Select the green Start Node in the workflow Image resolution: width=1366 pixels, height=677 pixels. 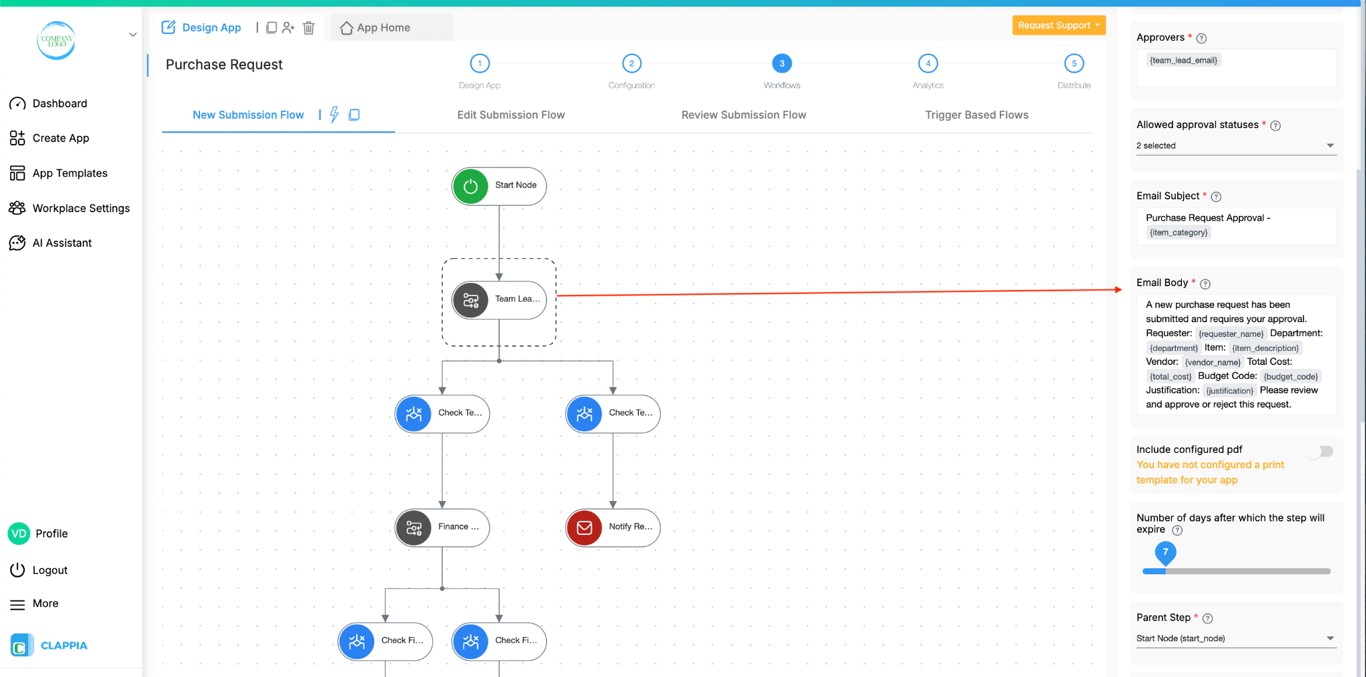(x=498, y=186)
